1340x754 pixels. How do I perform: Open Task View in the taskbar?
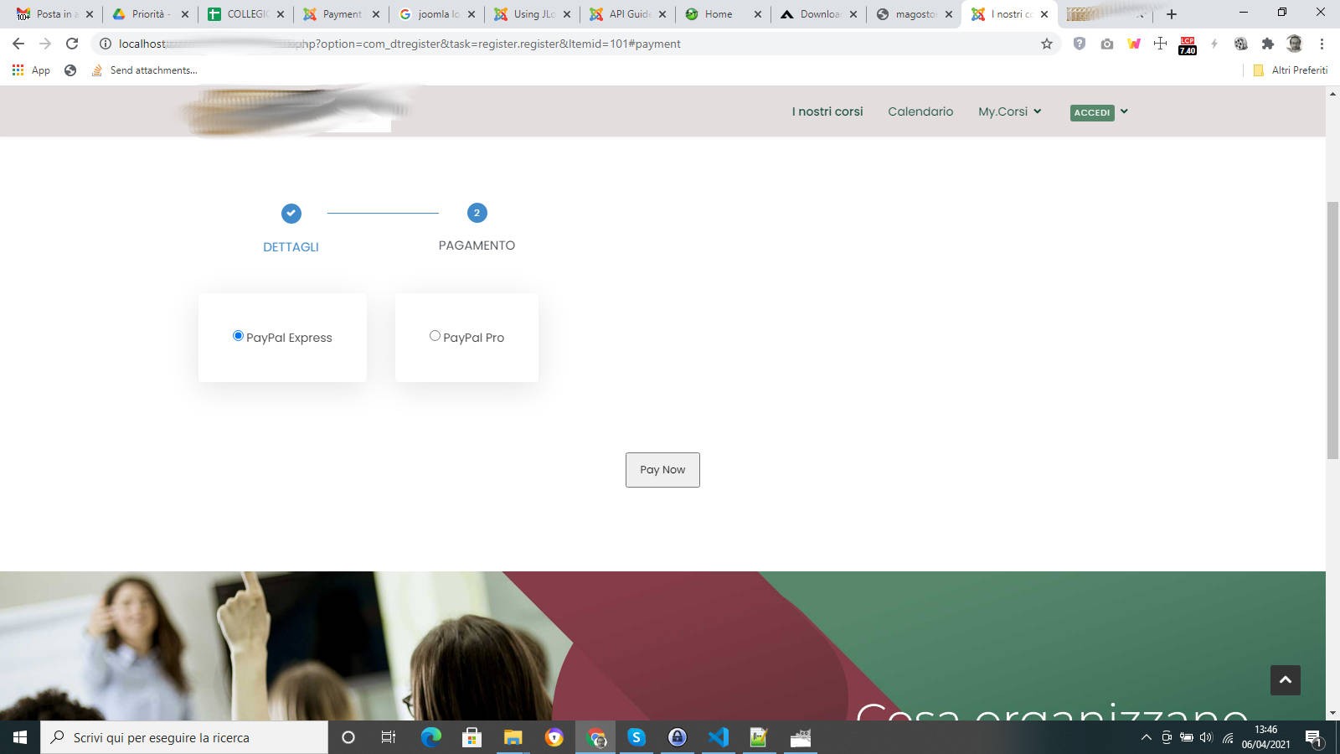(x=389, y=737)
